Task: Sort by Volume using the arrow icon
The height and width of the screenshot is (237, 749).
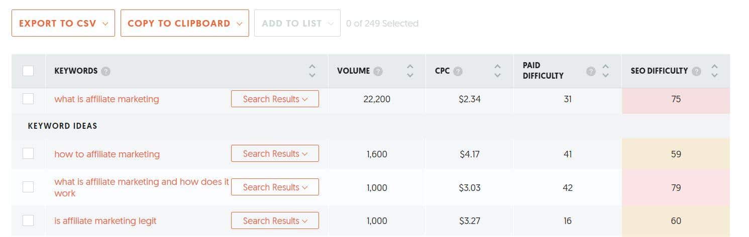Action: [410, 71]
